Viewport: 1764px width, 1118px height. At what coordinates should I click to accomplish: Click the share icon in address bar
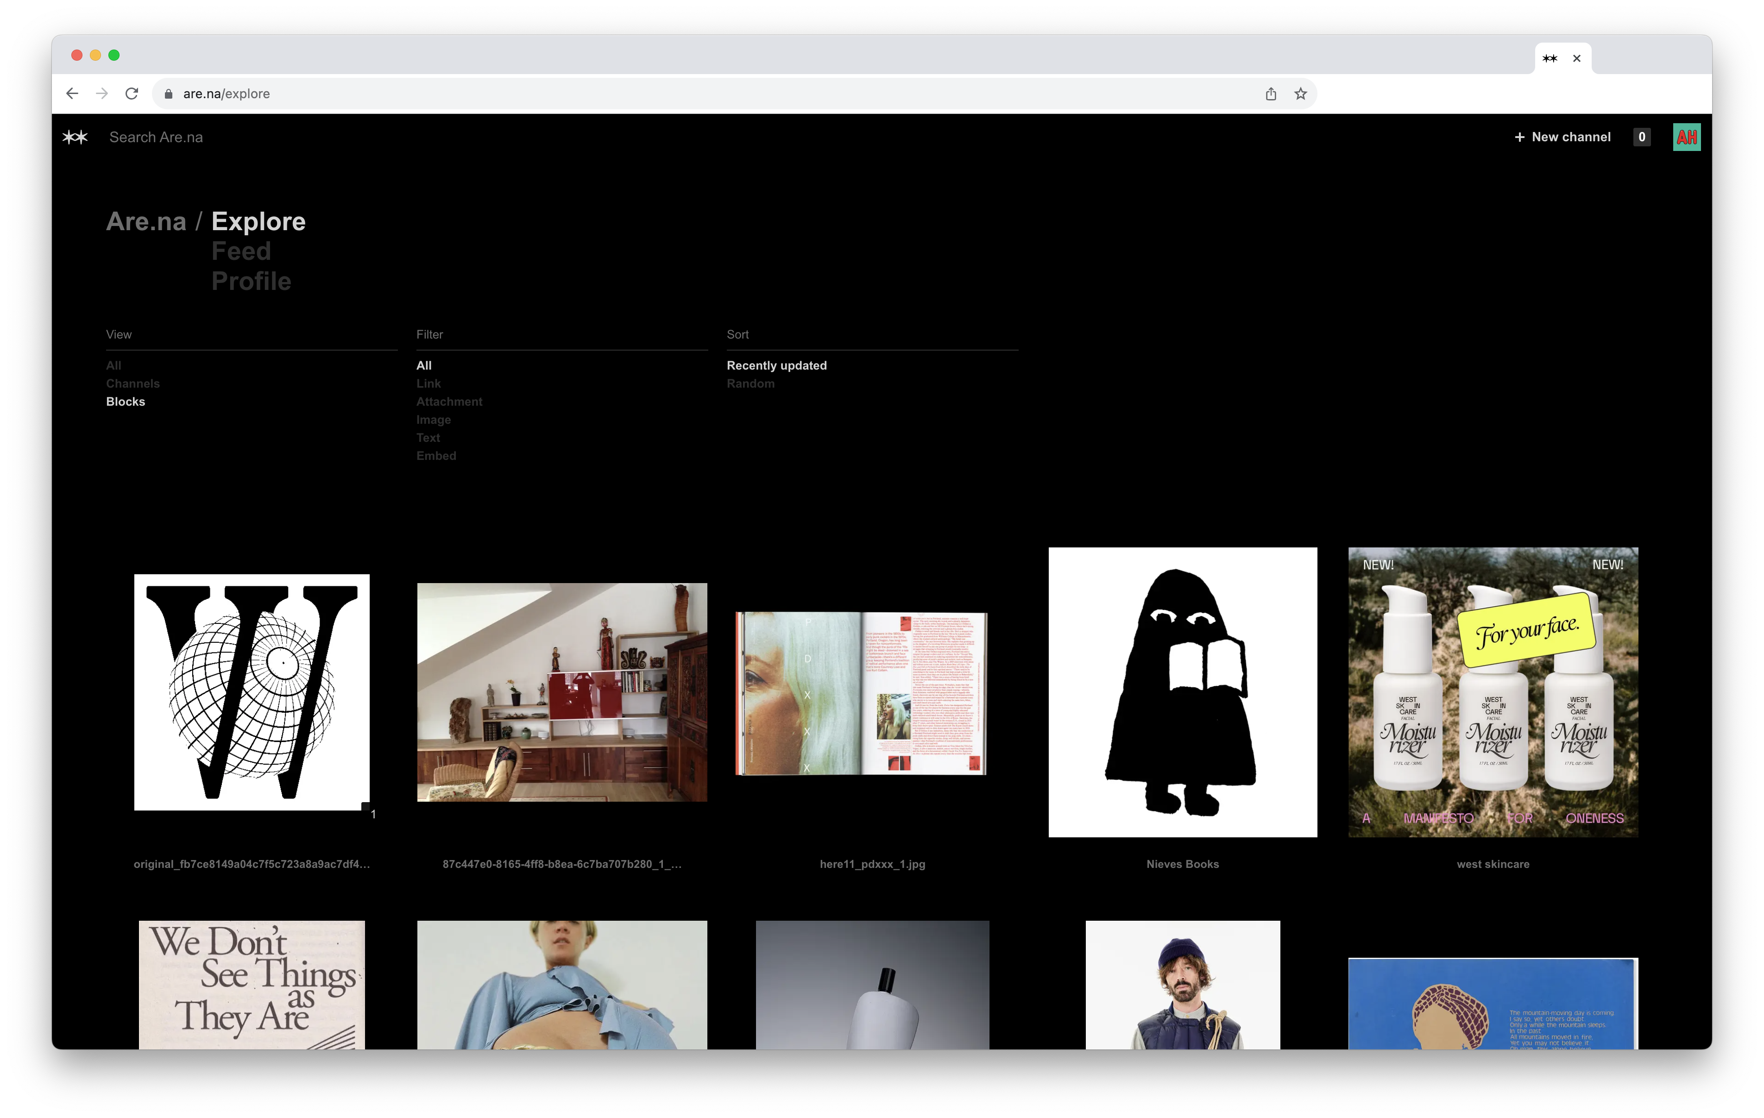coord(1271,94)
